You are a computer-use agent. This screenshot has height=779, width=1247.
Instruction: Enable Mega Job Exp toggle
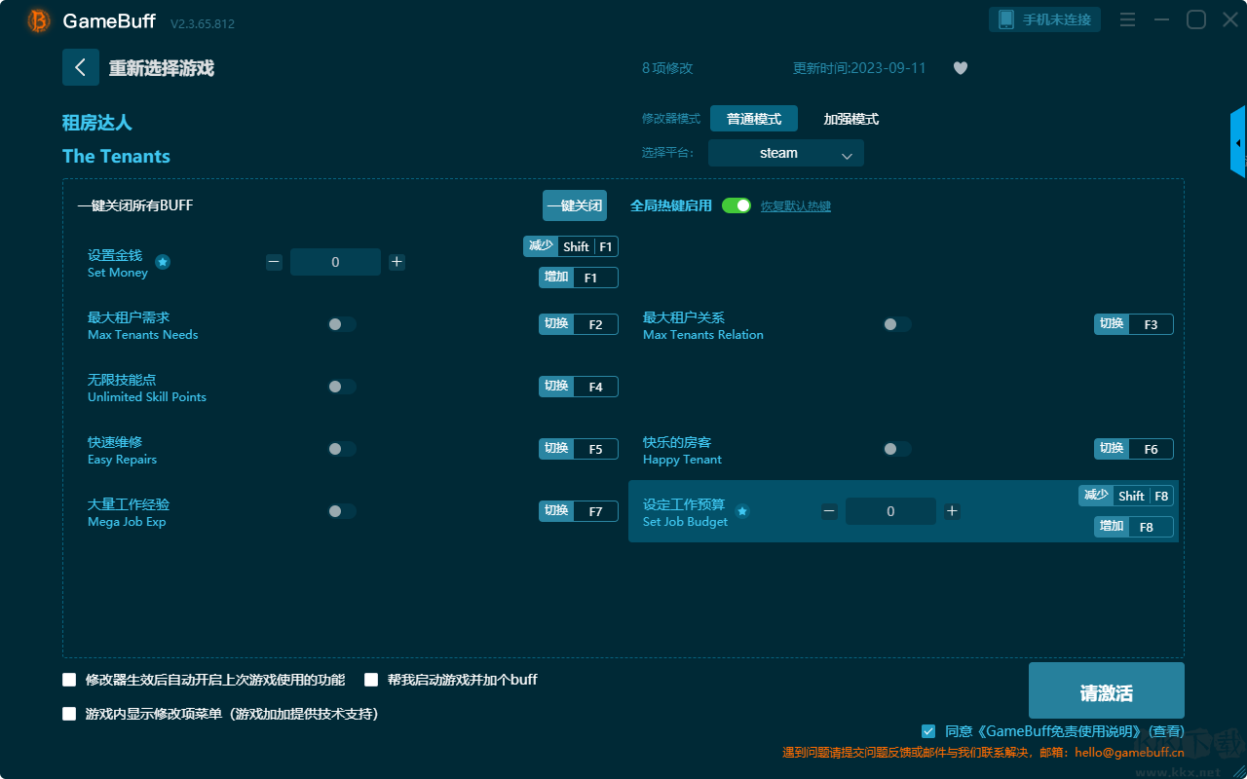pos(342,511)
